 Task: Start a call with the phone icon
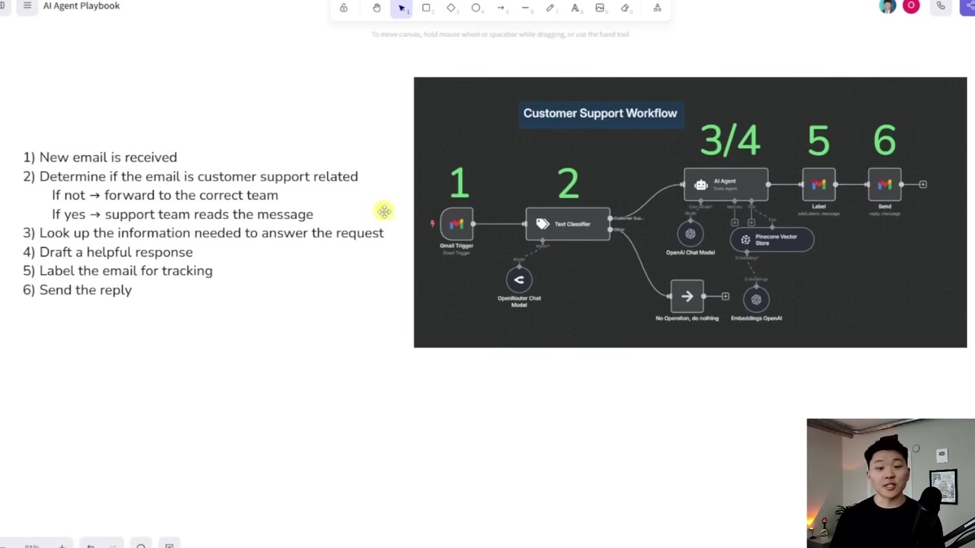point(941,6)
